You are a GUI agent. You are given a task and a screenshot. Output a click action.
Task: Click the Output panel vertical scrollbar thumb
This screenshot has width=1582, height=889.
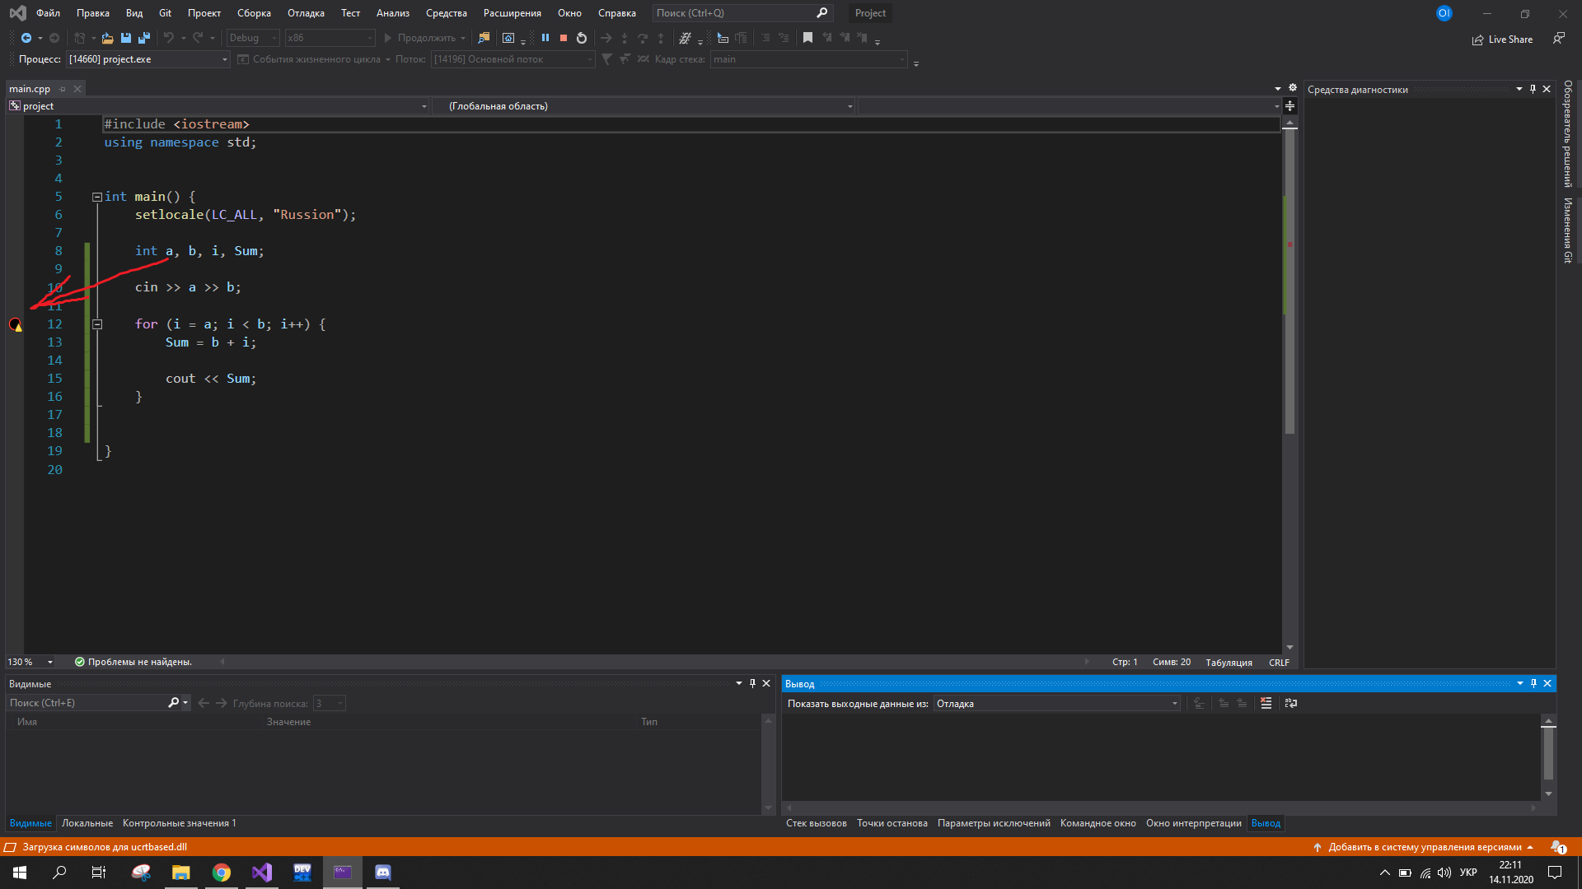pyautogui.click(x=1548, y=753)
